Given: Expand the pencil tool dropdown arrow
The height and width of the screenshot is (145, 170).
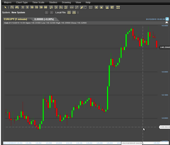Looking at the screenshot, I should (x=86, y=7).
